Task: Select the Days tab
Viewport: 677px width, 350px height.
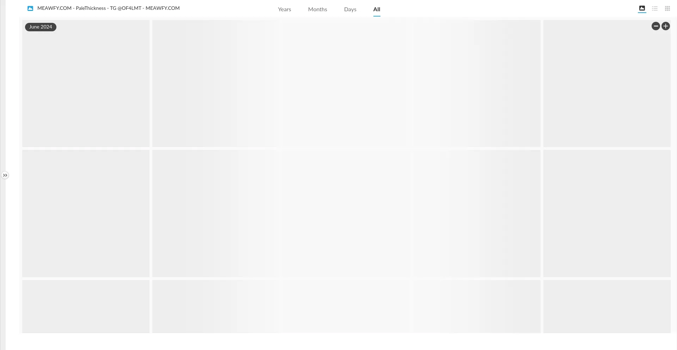Action: pos(350,9)
